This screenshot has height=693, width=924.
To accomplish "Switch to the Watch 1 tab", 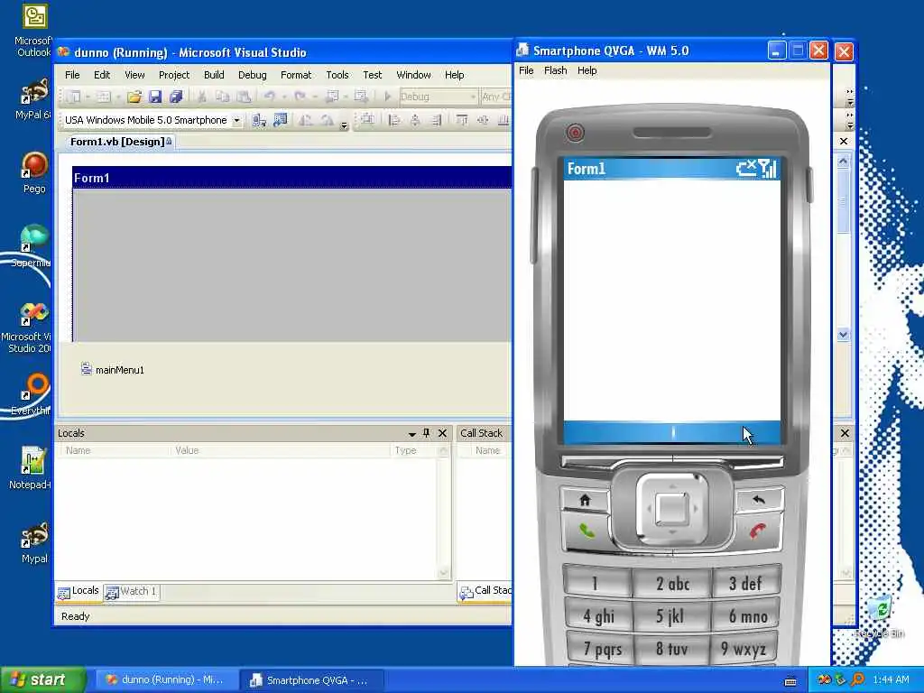I will 131,591.
